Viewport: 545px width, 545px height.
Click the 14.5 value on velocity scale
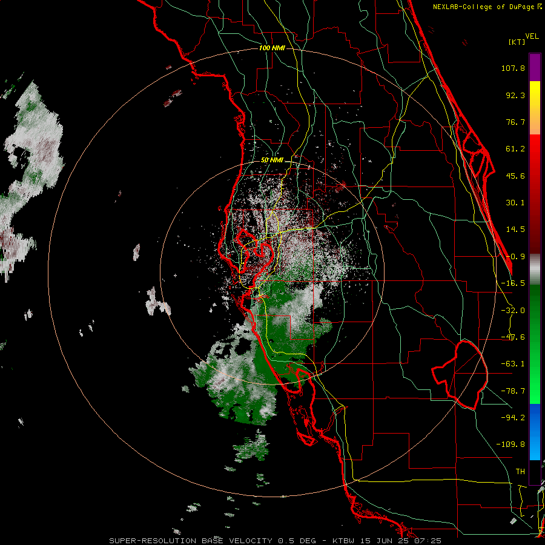515,230
